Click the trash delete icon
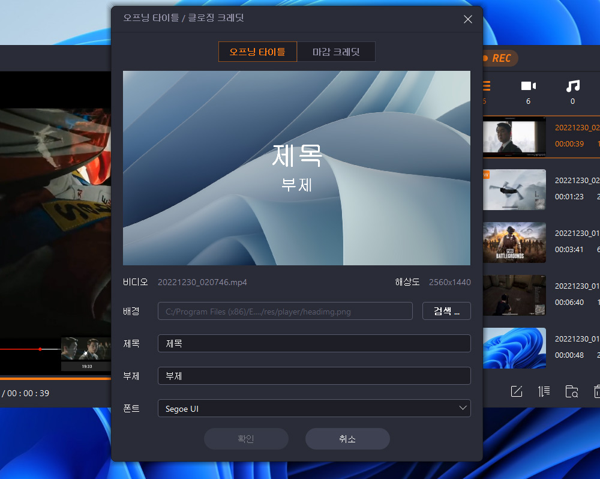The height and width of the screenshot is (479, 600). (x=597, y=391)
